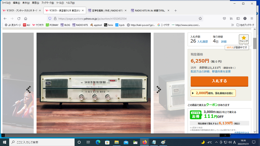Click the browser back arrow
The image size is (260, 146).
point(5,18)
